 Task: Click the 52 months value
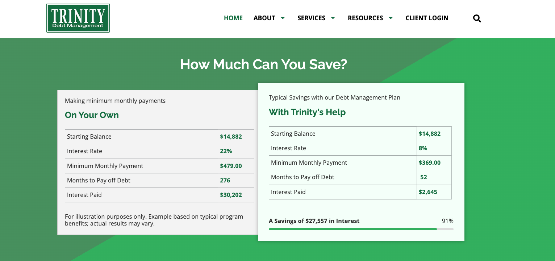[423, 177]
